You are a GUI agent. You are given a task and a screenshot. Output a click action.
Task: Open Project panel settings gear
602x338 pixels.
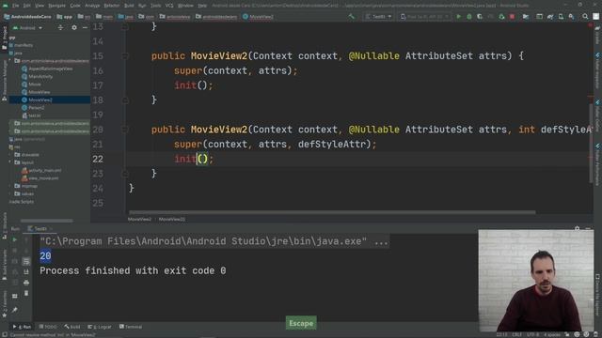74,27
